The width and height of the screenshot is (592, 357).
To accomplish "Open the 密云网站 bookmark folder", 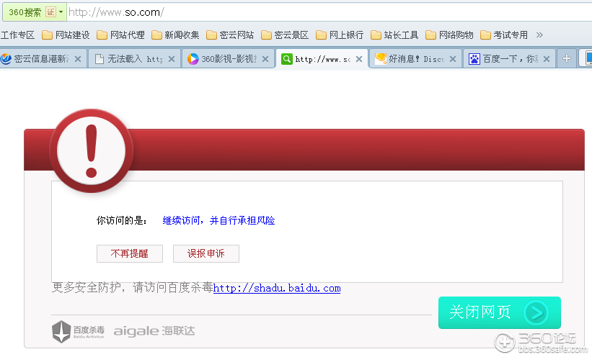I will point(230,35).
